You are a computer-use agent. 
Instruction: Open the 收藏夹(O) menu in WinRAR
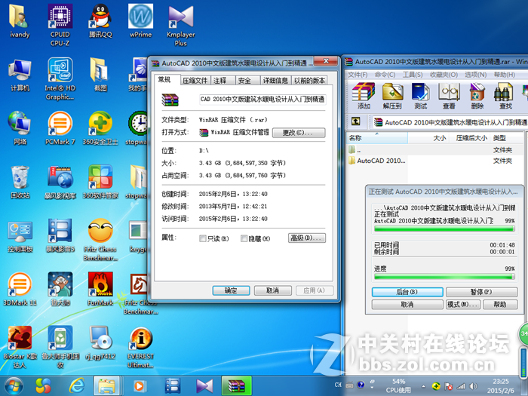click(444, 75)
